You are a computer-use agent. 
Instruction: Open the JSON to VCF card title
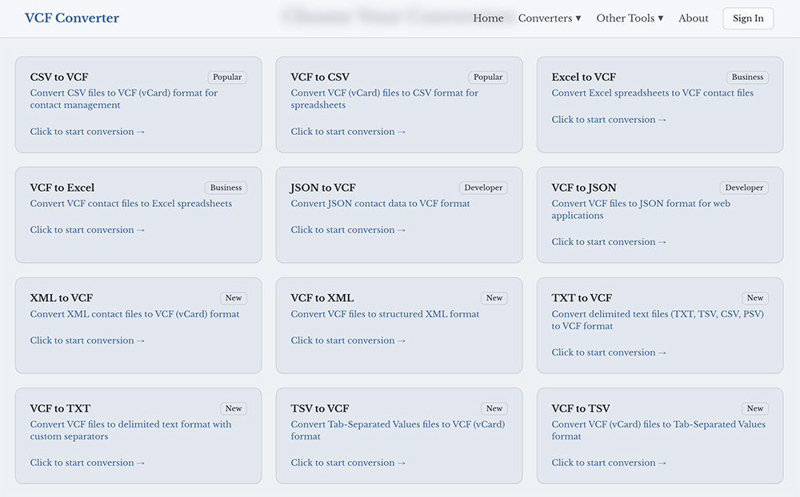323,188
